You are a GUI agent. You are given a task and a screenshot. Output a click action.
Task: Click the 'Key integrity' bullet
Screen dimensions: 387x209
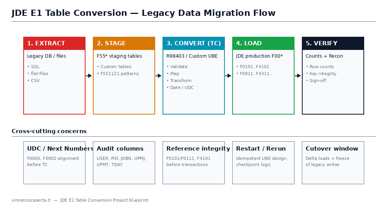[x=321, y=74]
